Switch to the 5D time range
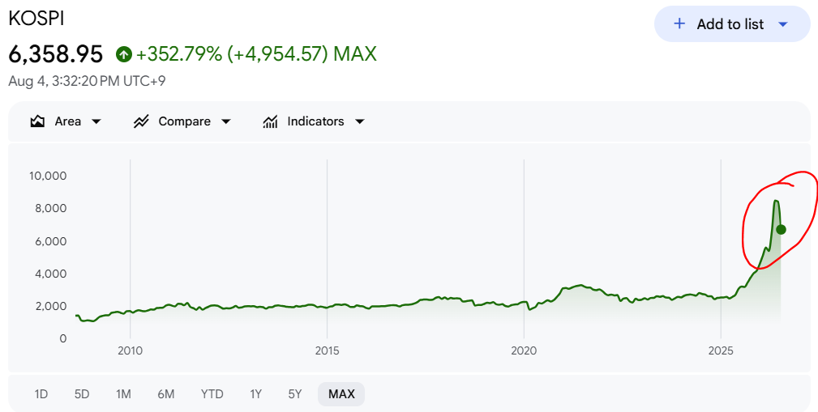818x412 pixels. tap(82, 394)
